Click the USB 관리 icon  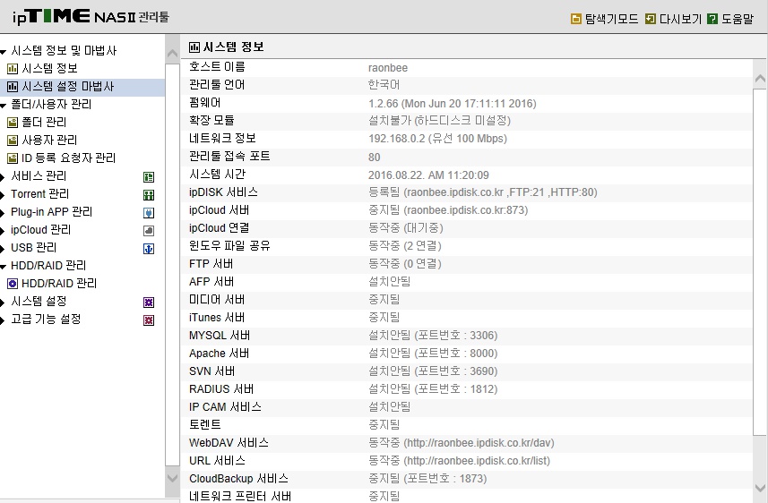click(x=149, y=249)
